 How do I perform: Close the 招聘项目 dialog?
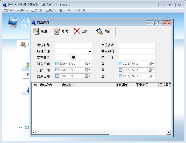167,23
